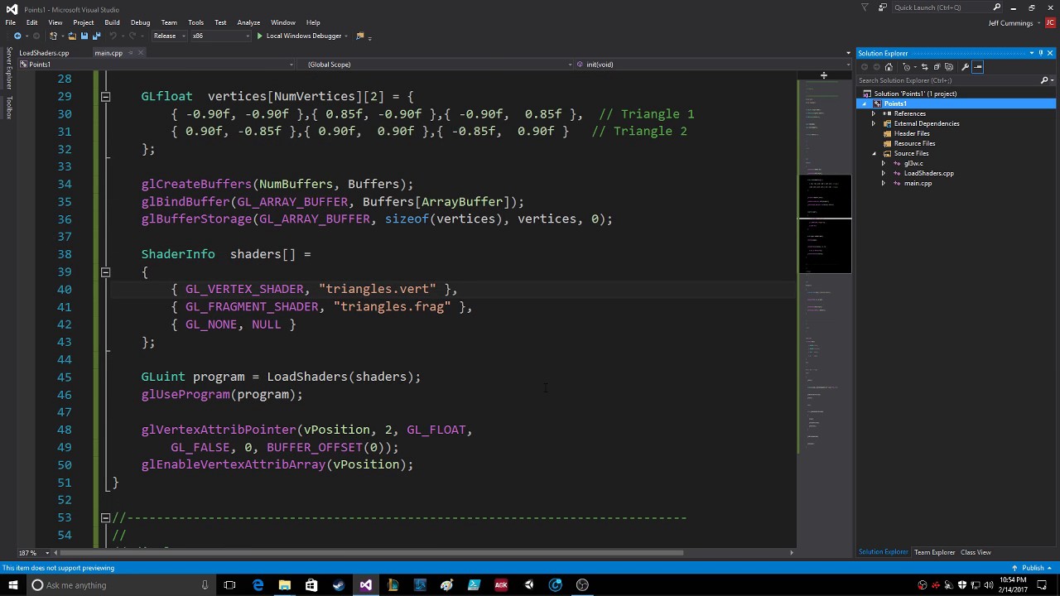Viewport: 1060px width, 596px height.
Task: Click the Home icon in Solution Explorer
Action: [889, 67]
